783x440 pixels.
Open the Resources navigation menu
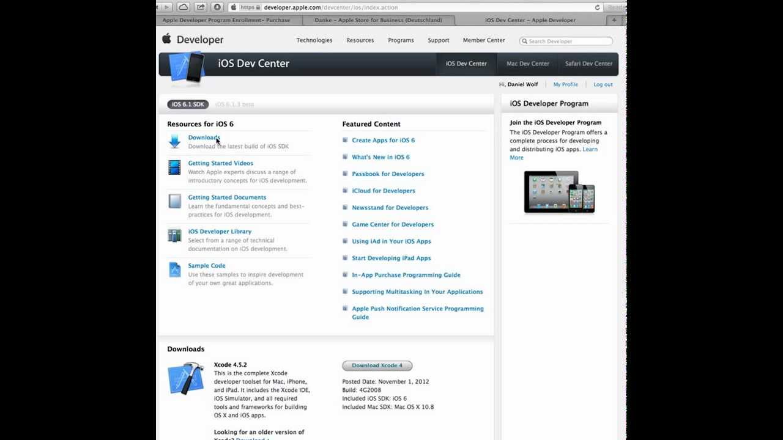pos(360,40)
